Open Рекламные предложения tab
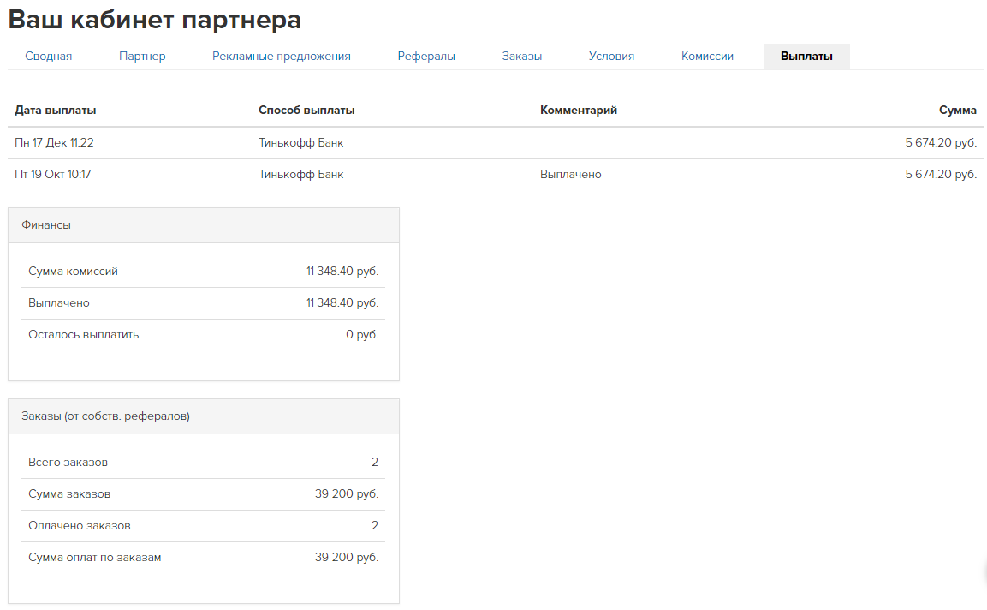The width and height of the screenshot is (987, 610). click(282, 56)
